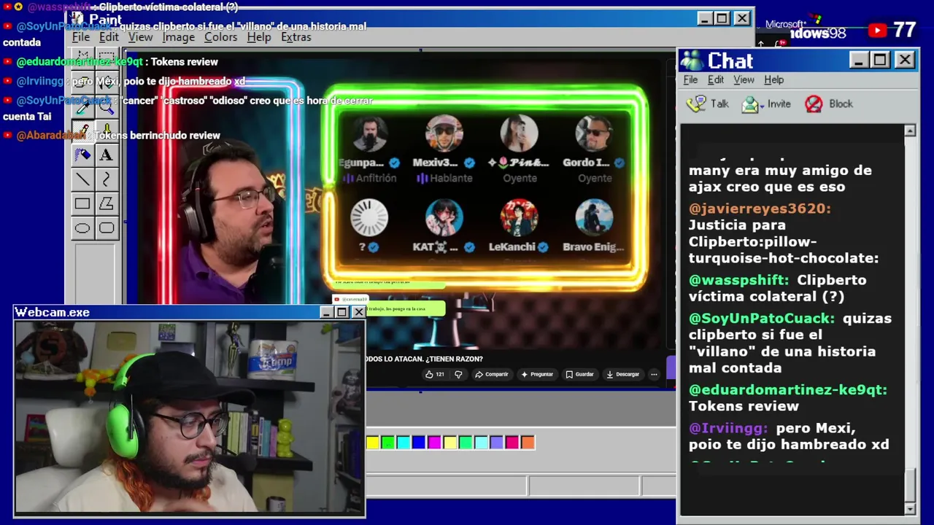Open the Extras menu in Paint
This screenshot has width=934, height=525.
click(296, 37)
